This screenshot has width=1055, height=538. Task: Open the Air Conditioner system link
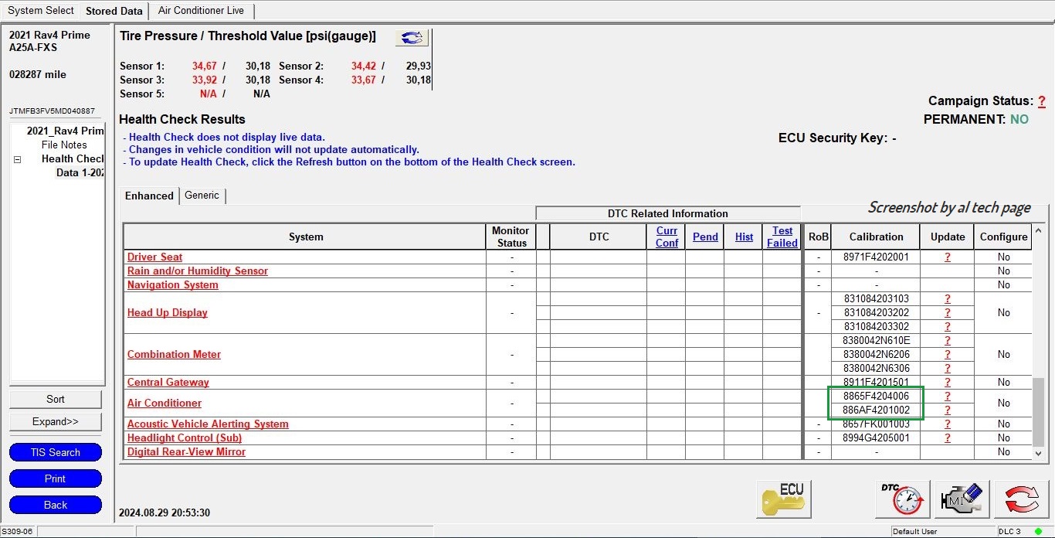[x=164, y=403]
